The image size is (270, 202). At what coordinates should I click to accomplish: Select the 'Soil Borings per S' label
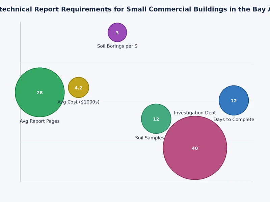117,46
